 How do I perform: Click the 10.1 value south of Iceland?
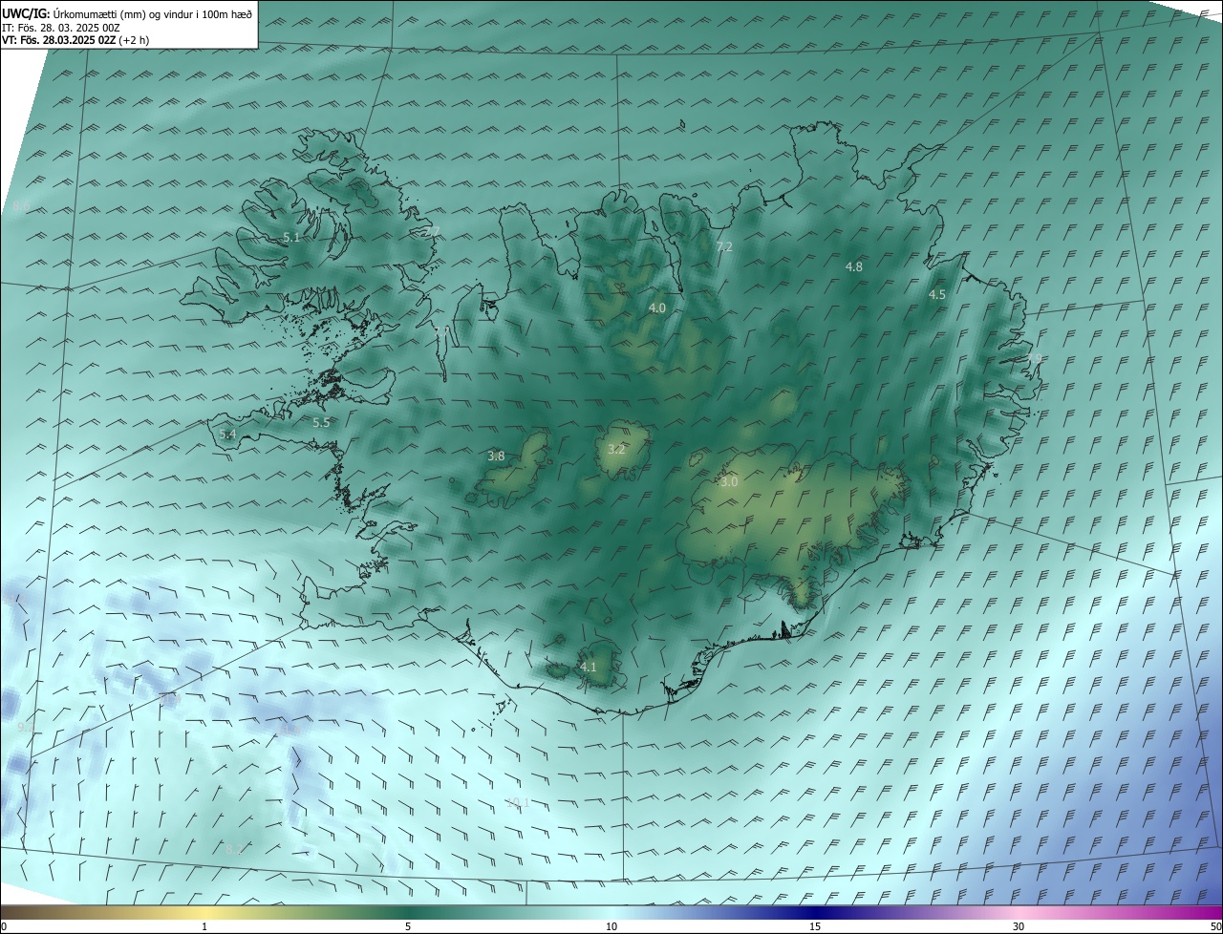coord(518,802)
